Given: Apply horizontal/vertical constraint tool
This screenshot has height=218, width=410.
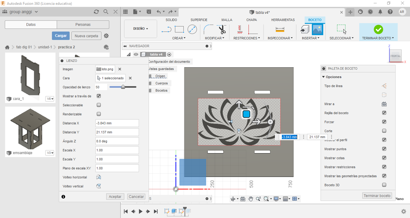Looking at the screenshot, I should (x=240, y=29).
